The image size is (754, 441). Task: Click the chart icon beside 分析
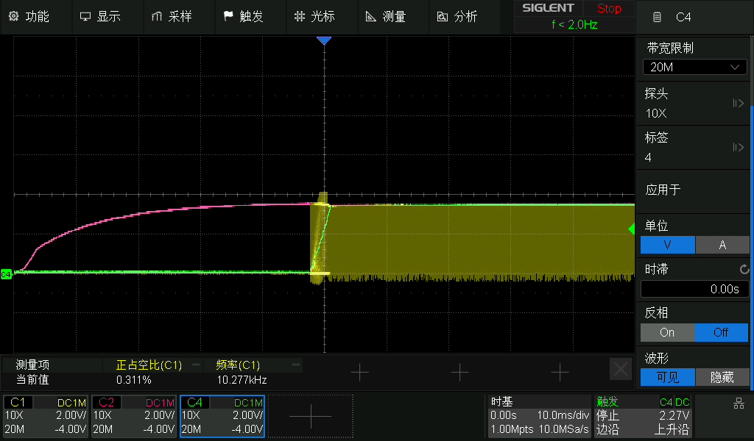coord(442,17)
